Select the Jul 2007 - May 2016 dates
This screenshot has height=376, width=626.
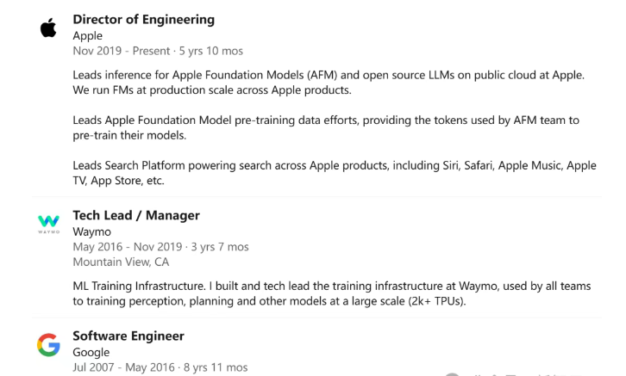124,367
